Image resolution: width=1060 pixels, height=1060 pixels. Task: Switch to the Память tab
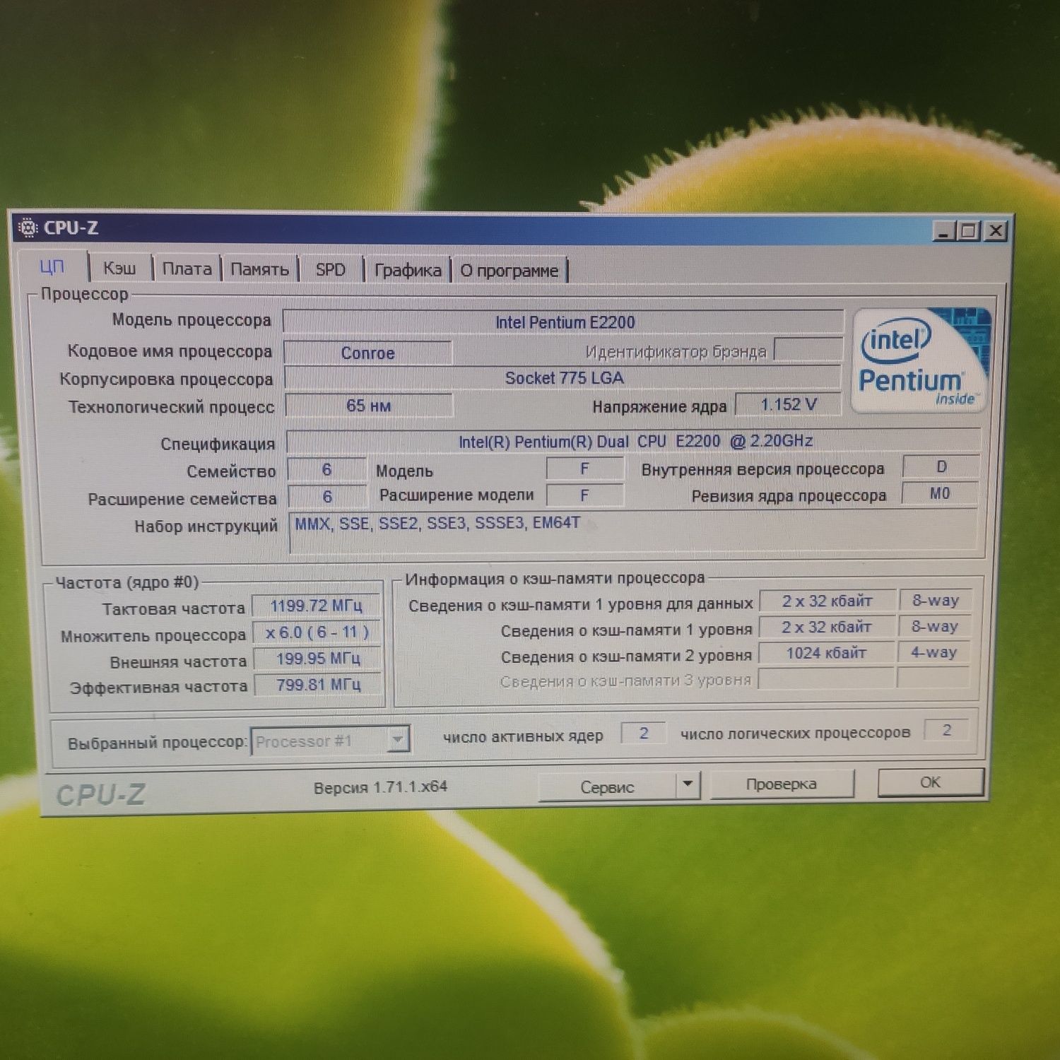tap(259, 270)
